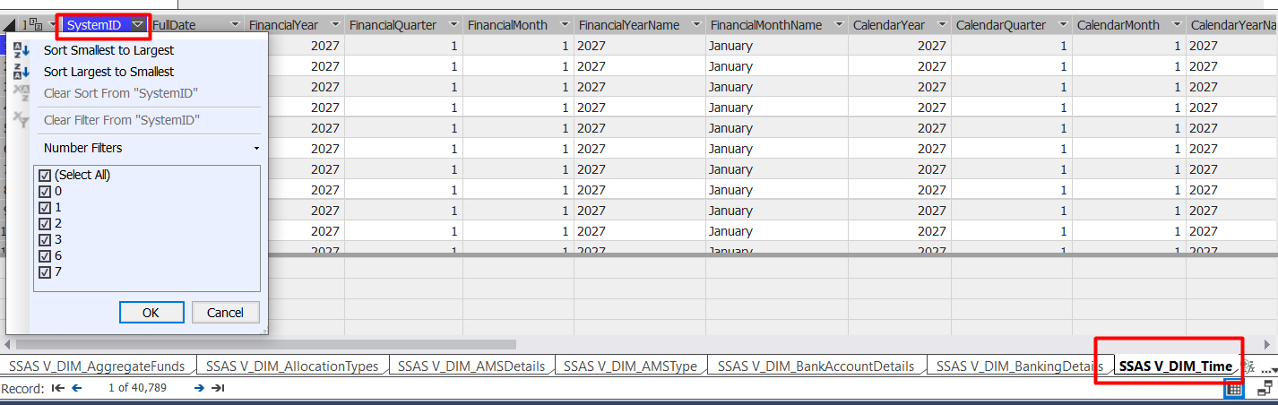The height and width of the screenshot is (405, 1278).
Task: Uncheck the value 6 filter checkbox
Action: coord(45,256)
